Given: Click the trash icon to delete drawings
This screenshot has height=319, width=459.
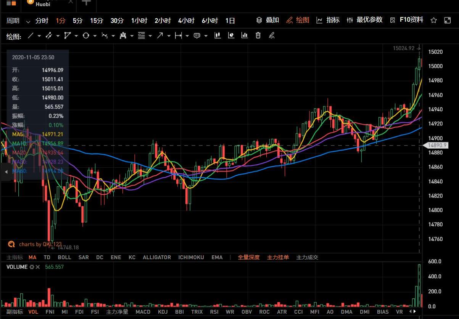Looking at the screenshot, I should click(258, 35).
